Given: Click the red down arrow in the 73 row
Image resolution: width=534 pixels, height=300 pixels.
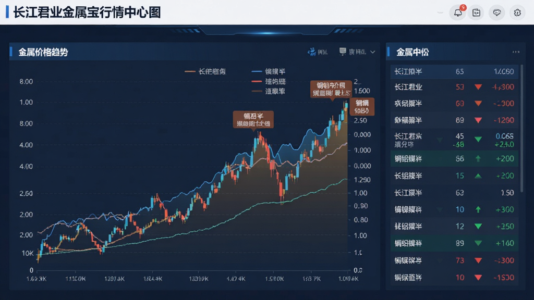Looking at the screenshot, I should coord(478,260).
